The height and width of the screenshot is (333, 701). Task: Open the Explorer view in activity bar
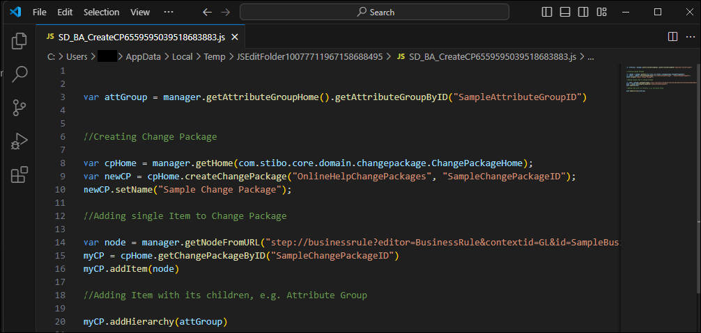(19, 41)
